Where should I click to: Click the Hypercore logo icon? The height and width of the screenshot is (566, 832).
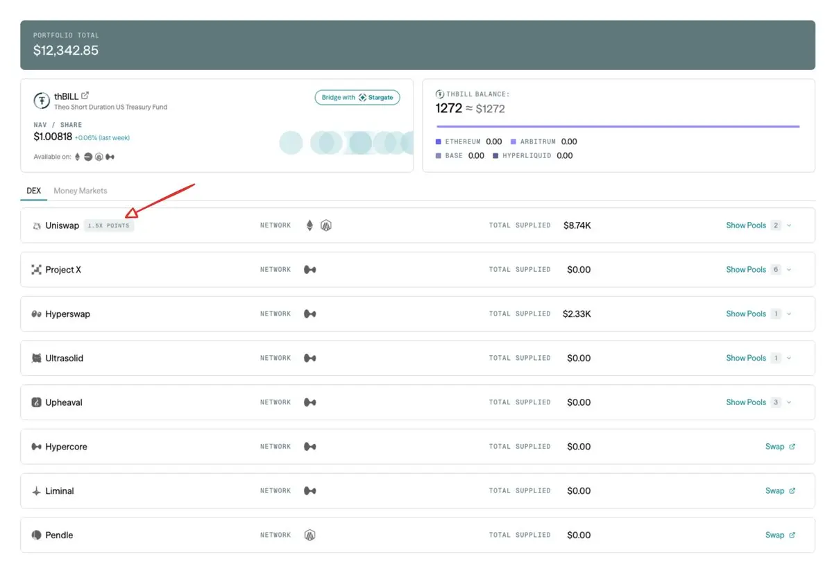point(36,447)
